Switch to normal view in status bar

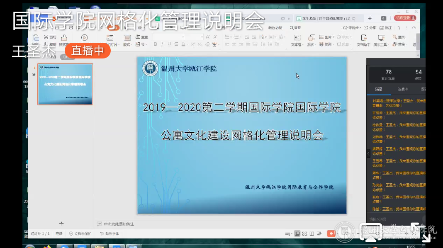pos(297,233)
